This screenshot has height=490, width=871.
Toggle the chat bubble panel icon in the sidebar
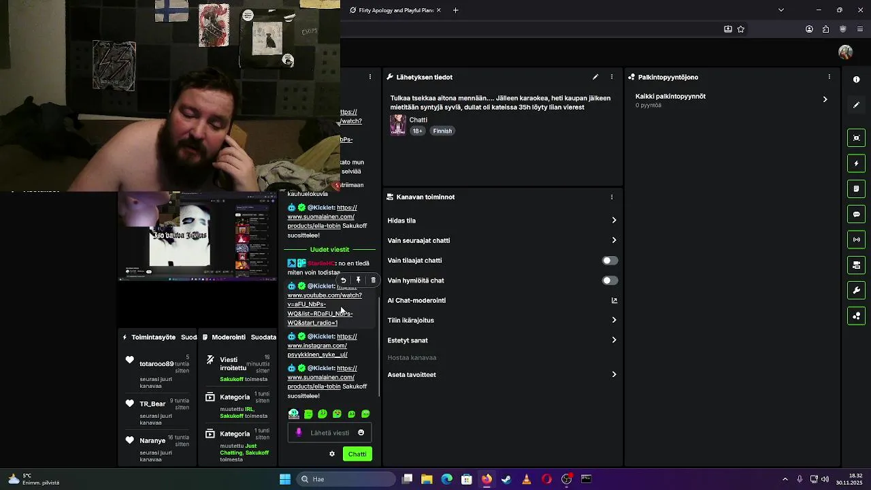pos(856,214)
